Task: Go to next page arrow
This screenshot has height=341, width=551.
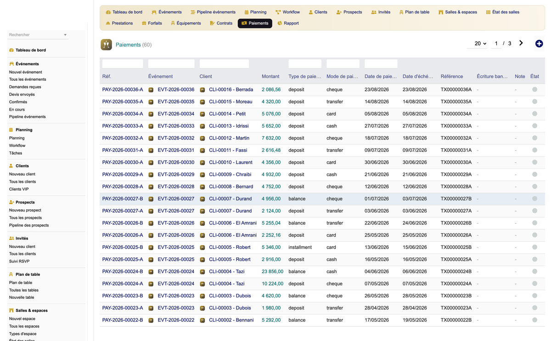Action: pyautogui.click(x=521, y=43)
